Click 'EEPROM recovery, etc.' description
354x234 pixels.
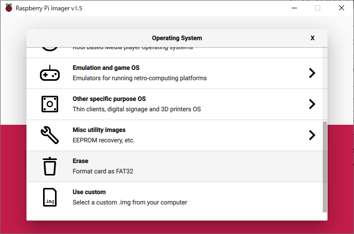coord(104,140)
